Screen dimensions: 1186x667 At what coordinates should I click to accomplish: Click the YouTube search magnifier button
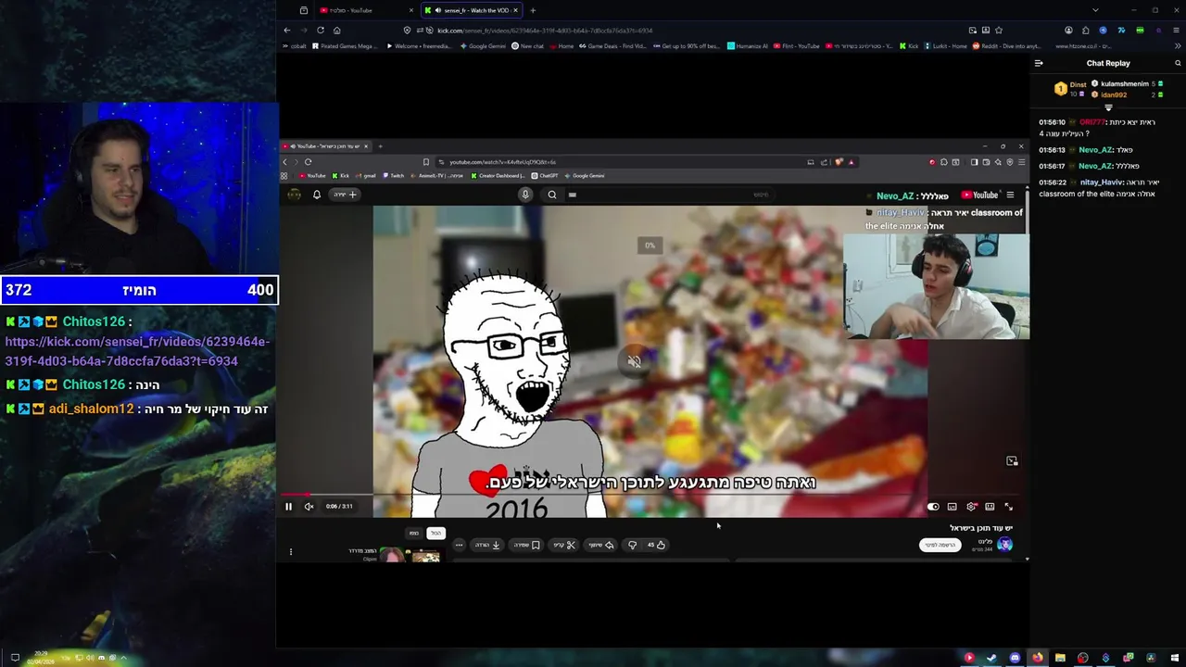pos(552,195)
